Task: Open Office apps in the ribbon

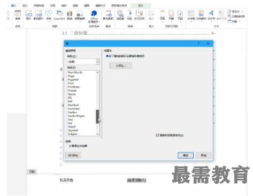Action: coord(94,17)
